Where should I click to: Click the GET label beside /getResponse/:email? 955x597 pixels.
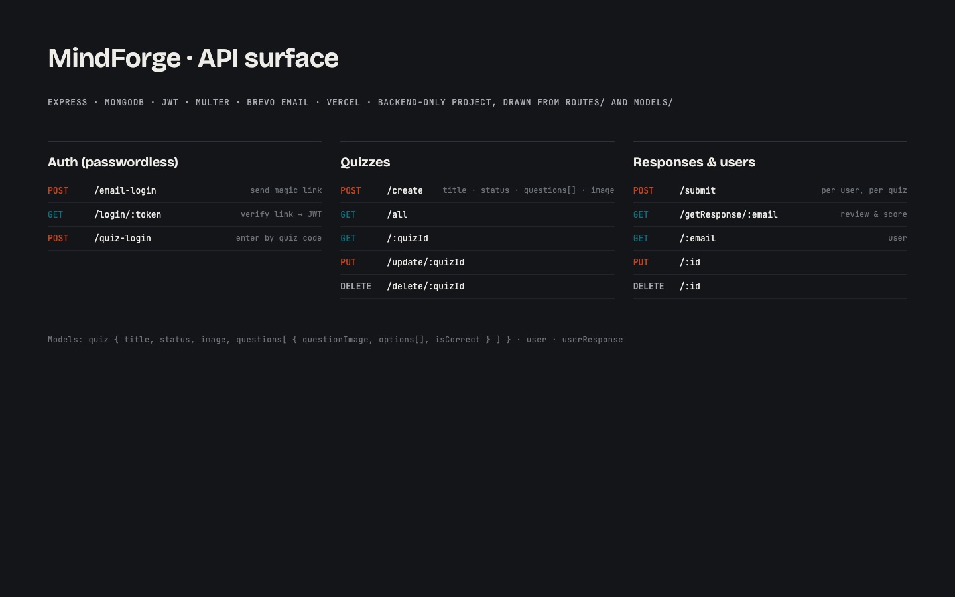[x=641, y=214]
